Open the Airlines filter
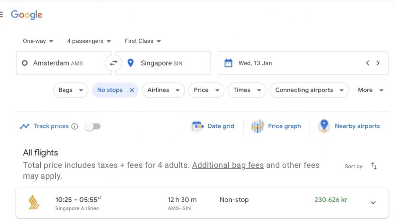 click(163, 90)
